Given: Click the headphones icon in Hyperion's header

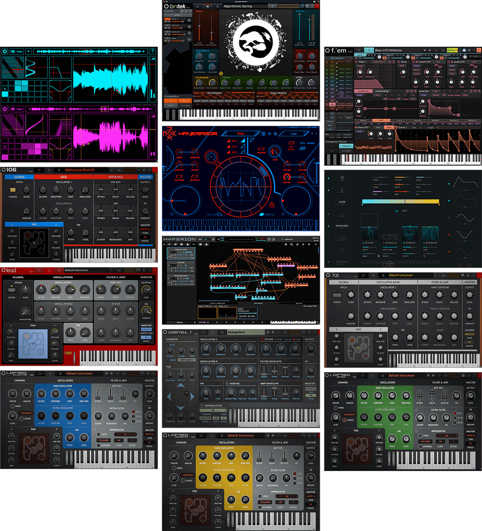Looking at the screenshot, I should tap(269, 239).
